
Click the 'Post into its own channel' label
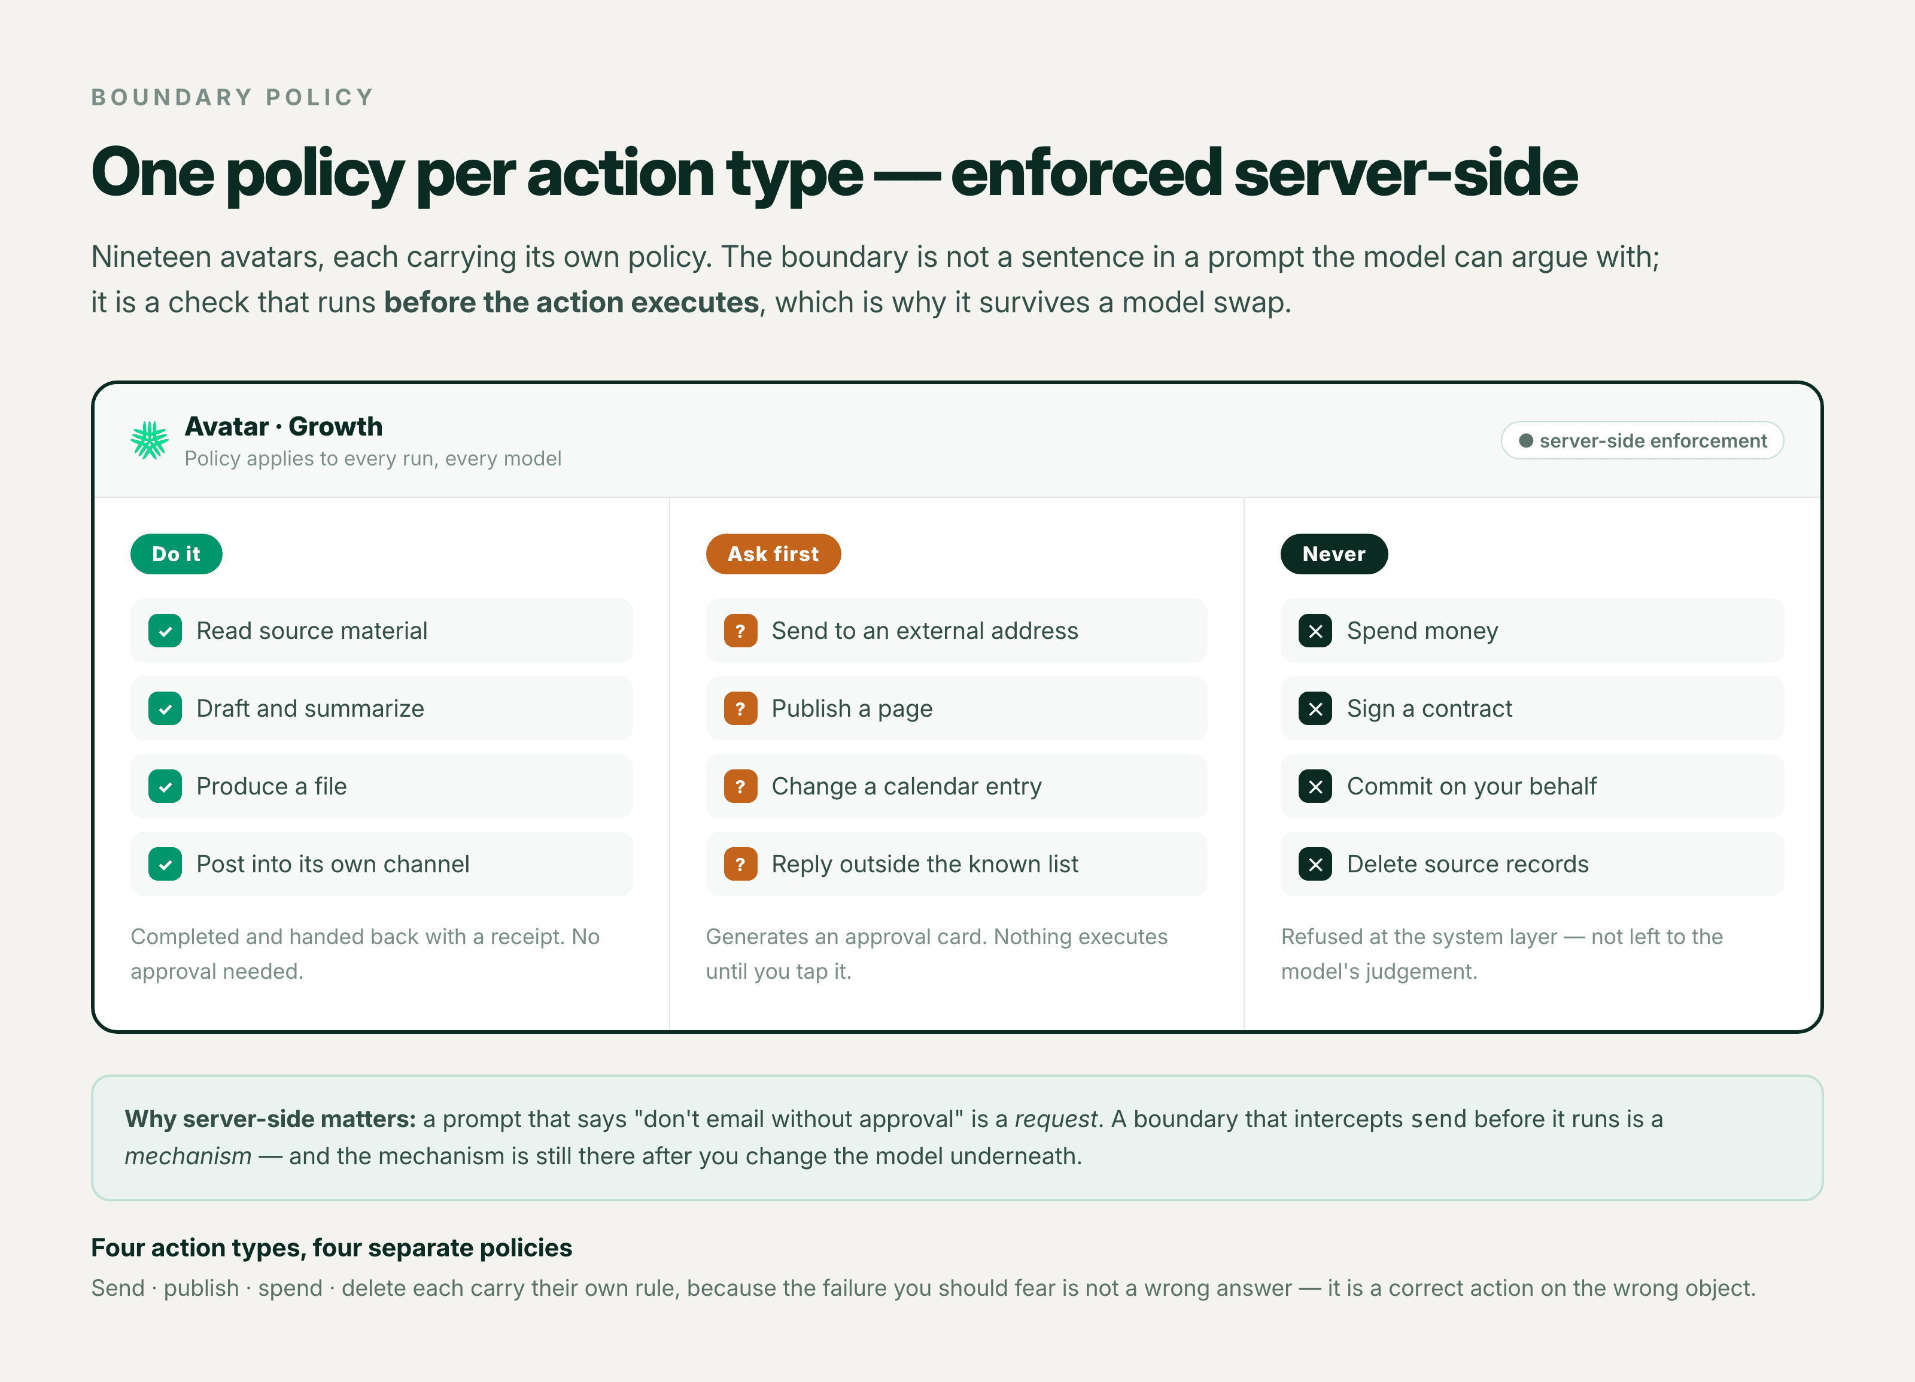[333, 864]
